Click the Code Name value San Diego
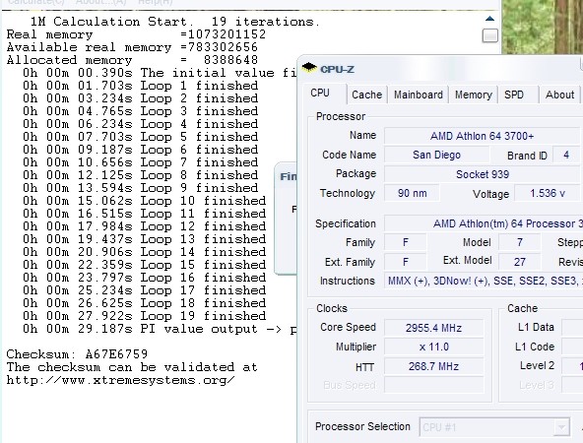Viewport: 583px width, 443px height. [x=436, y=155]
